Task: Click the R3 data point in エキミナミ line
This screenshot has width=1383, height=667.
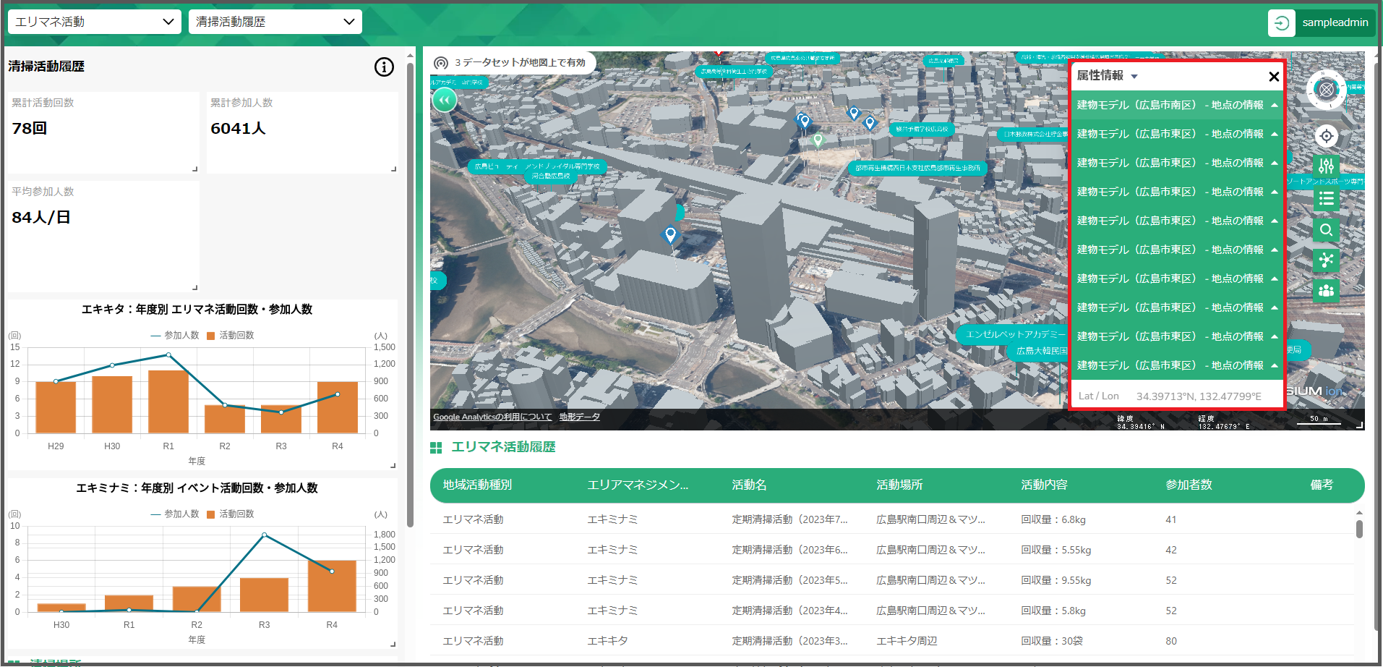Action: click(x=265, y=535)
